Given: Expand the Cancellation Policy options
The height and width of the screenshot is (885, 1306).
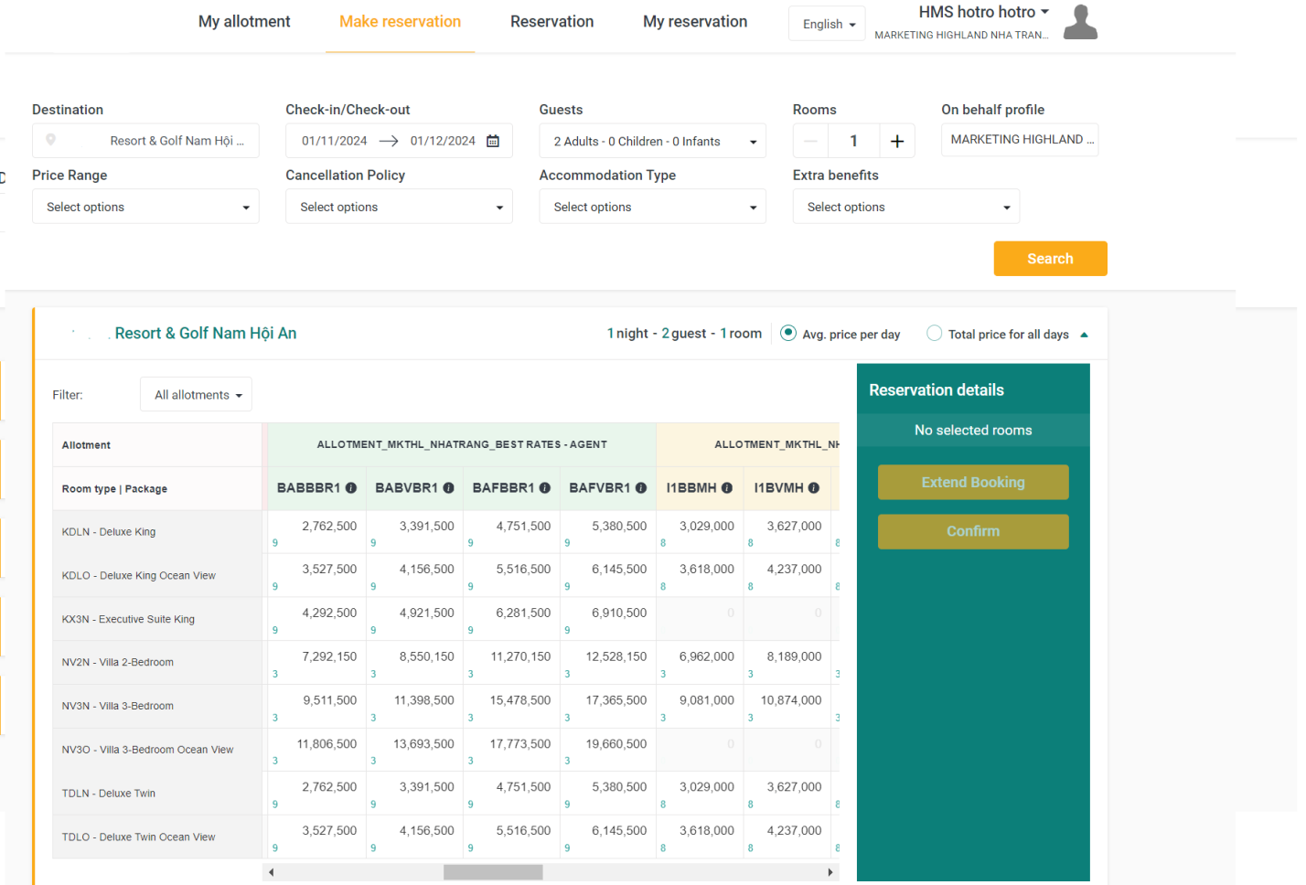Looking at the screenshot, I should click(399, 208).
